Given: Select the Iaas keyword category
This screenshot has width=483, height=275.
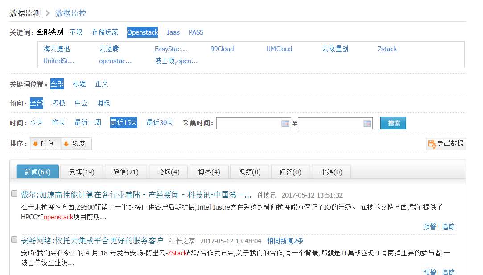Looking at the screenshot, I should coord(173,32).
